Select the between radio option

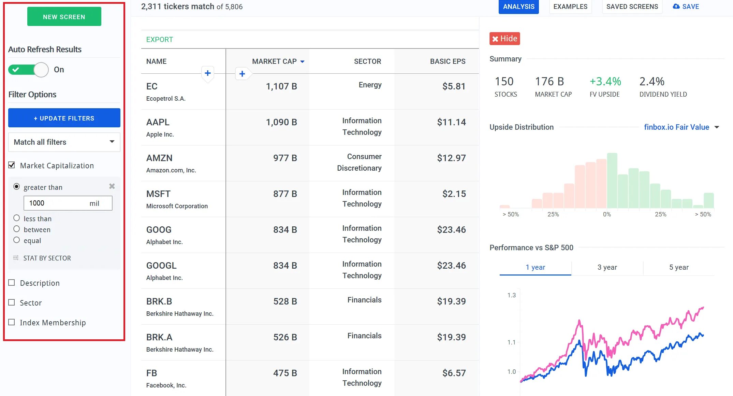(16, 229)
